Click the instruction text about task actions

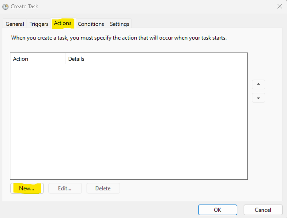pos(119,38)
